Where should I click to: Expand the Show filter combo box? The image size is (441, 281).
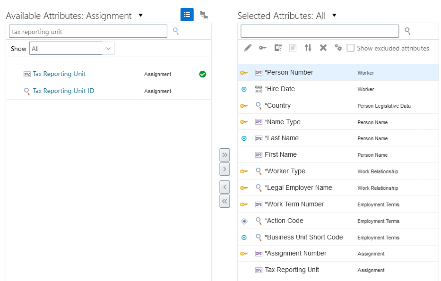click(109, 48)
